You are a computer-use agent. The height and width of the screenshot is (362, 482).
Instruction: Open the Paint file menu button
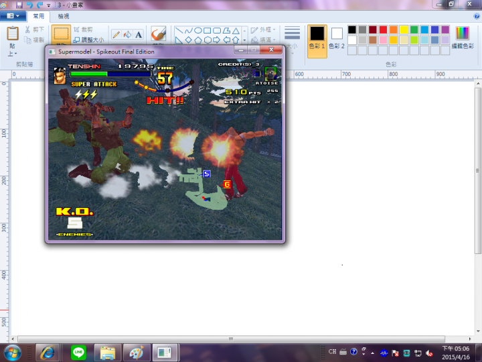(x=13, y=16)
